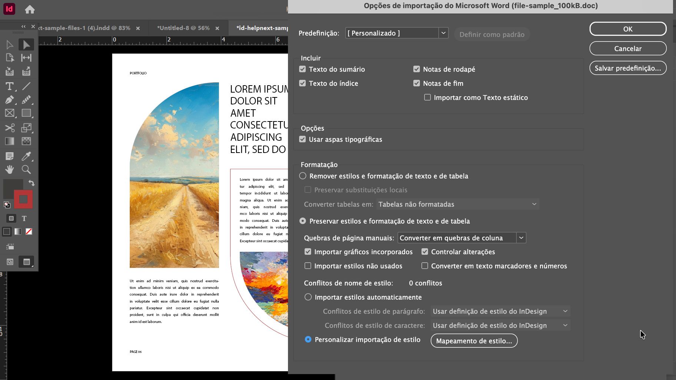Toggle Texto do sumário checkbox
Image resolution: width=676 pixels, height=380 pixels.
point(302,69)
